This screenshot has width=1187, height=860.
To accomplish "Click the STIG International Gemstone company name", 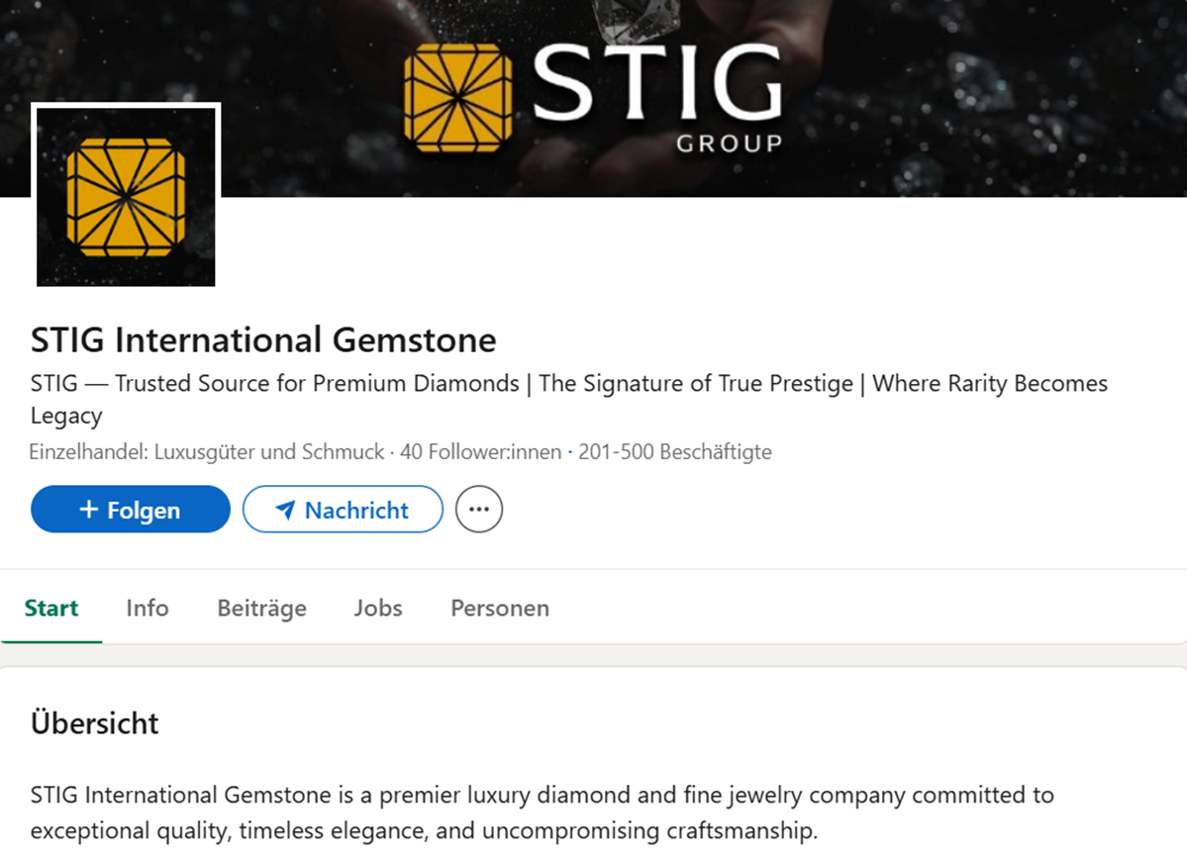I will tap(263, 339).
